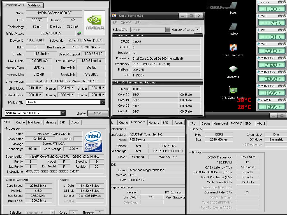Click the fan icon on the CHASSIS2 gadget

tap(259, 72)
